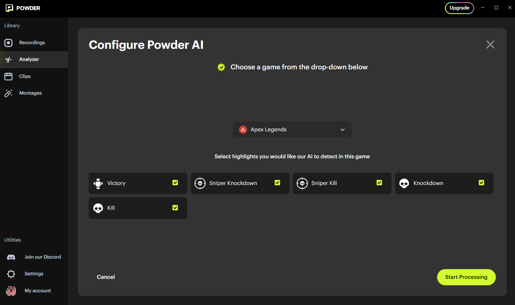Toggle the Sniper Kill checkbox
The height and width of the screenshot is (305, 515).
pyautogui.click(x=379, y=183)
